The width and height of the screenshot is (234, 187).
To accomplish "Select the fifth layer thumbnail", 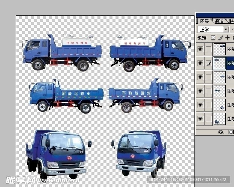I will tap(219, 105).
